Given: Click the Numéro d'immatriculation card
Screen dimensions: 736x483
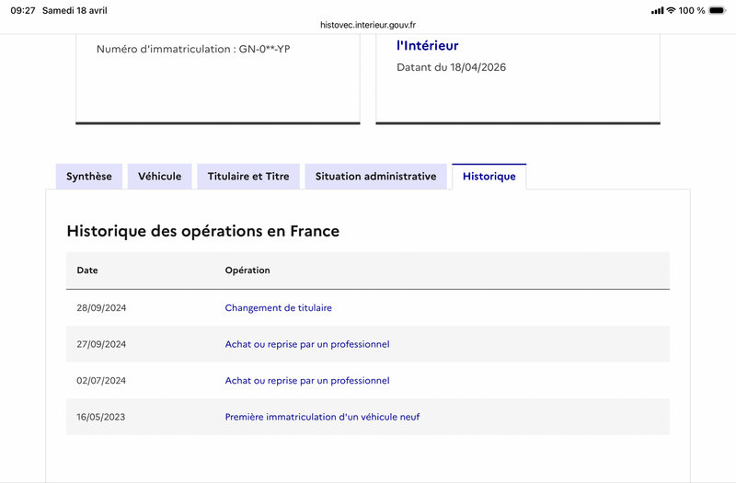Looking at the screenshot, I should click(218, 78).
